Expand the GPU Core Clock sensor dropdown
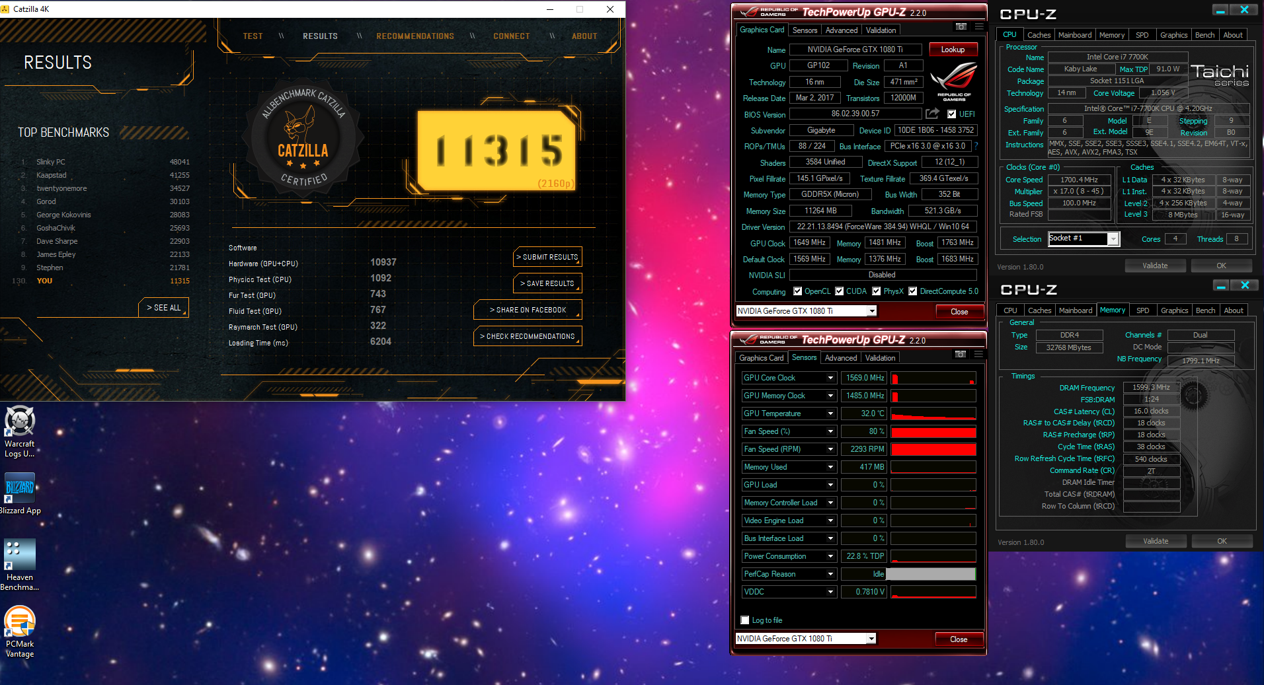1264x685 pixels. [830, 378]
